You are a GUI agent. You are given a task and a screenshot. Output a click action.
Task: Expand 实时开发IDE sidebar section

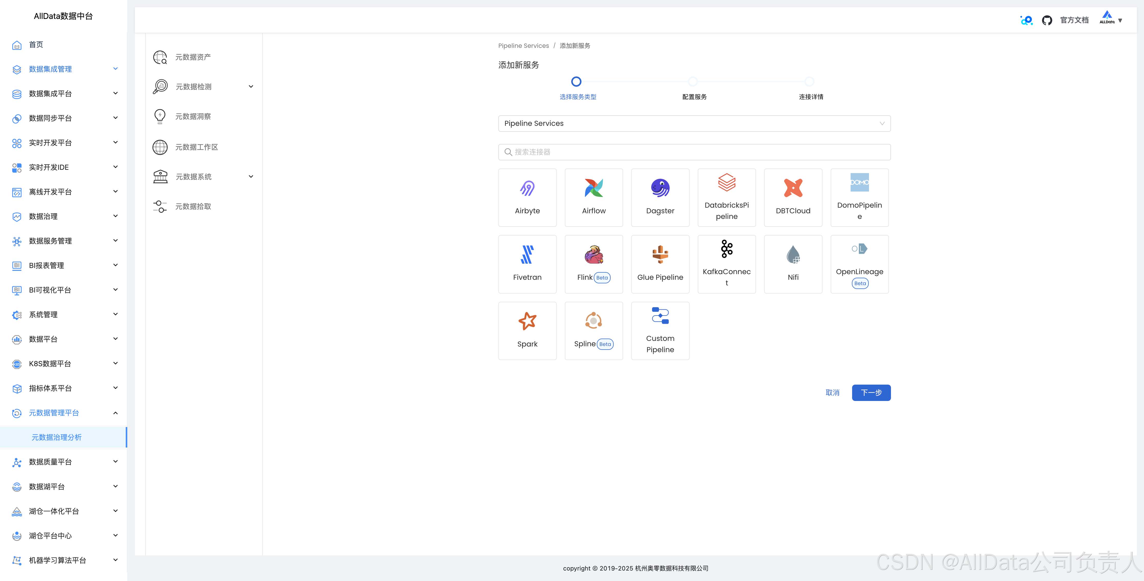63,167
